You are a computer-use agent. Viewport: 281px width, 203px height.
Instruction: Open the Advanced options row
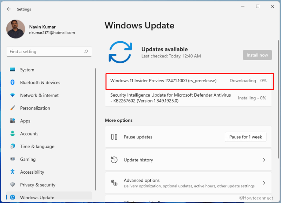coord(188,183)
